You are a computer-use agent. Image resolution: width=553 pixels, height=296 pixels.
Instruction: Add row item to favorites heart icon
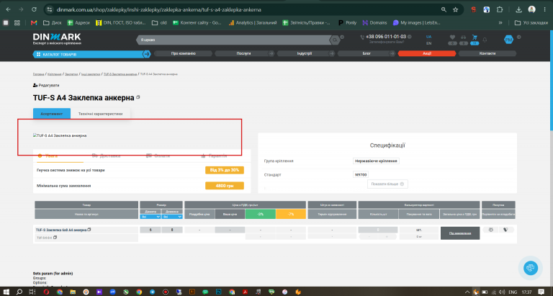(x=505, y=230)
